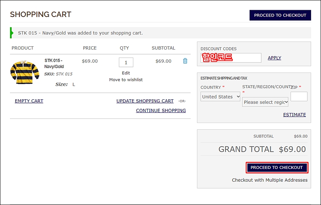321x205 pixels.
Task: Open the Country dropdown
Action: (x=221, y=97)
